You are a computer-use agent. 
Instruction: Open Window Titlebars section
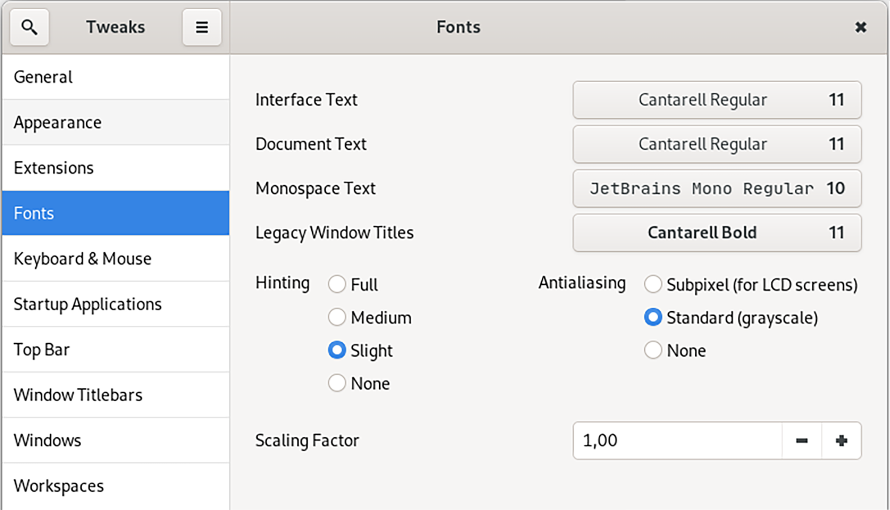pos(116,395)
